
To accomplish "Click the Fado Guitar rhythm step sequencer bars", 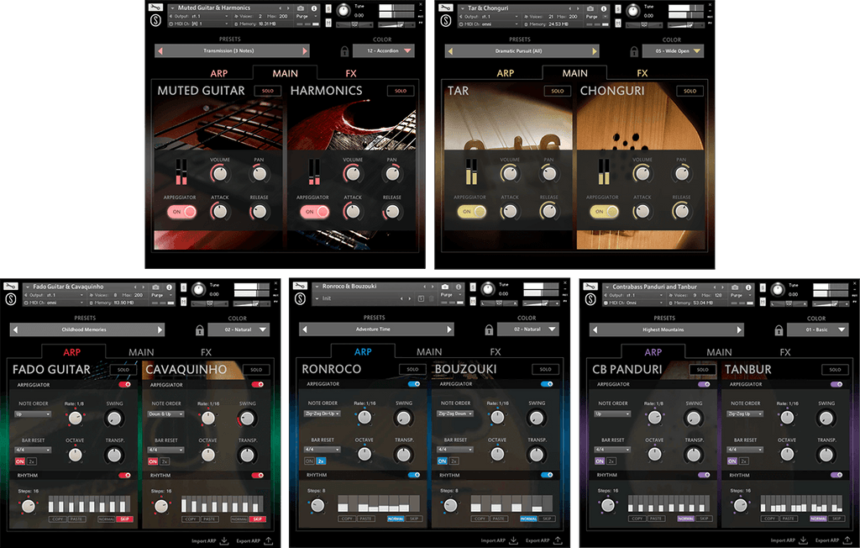I will click(x=89, y=504).
